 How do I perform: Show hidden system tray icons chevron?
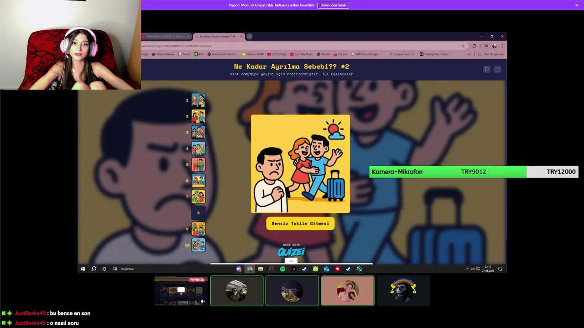tap(467, 269)
